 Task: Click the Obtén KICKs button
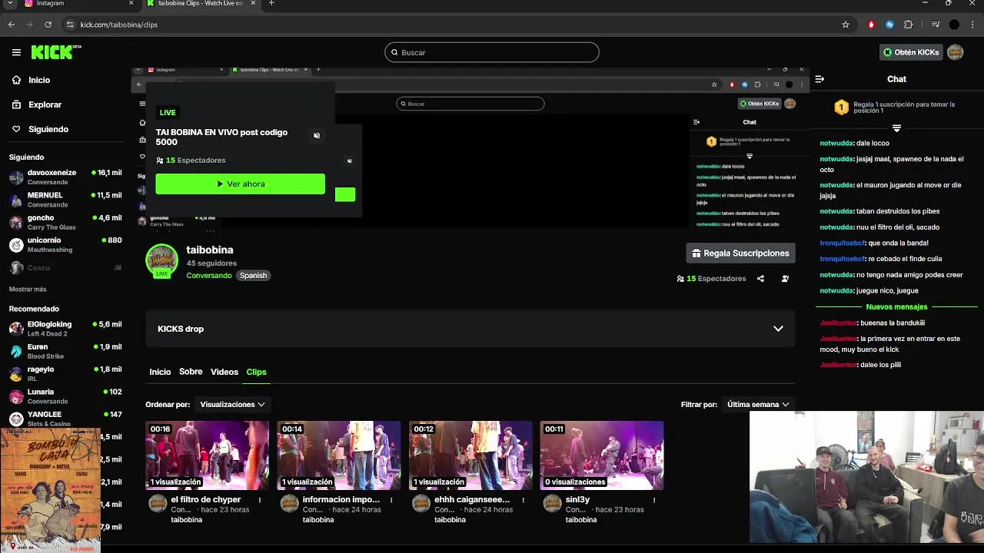pos(911,52)
